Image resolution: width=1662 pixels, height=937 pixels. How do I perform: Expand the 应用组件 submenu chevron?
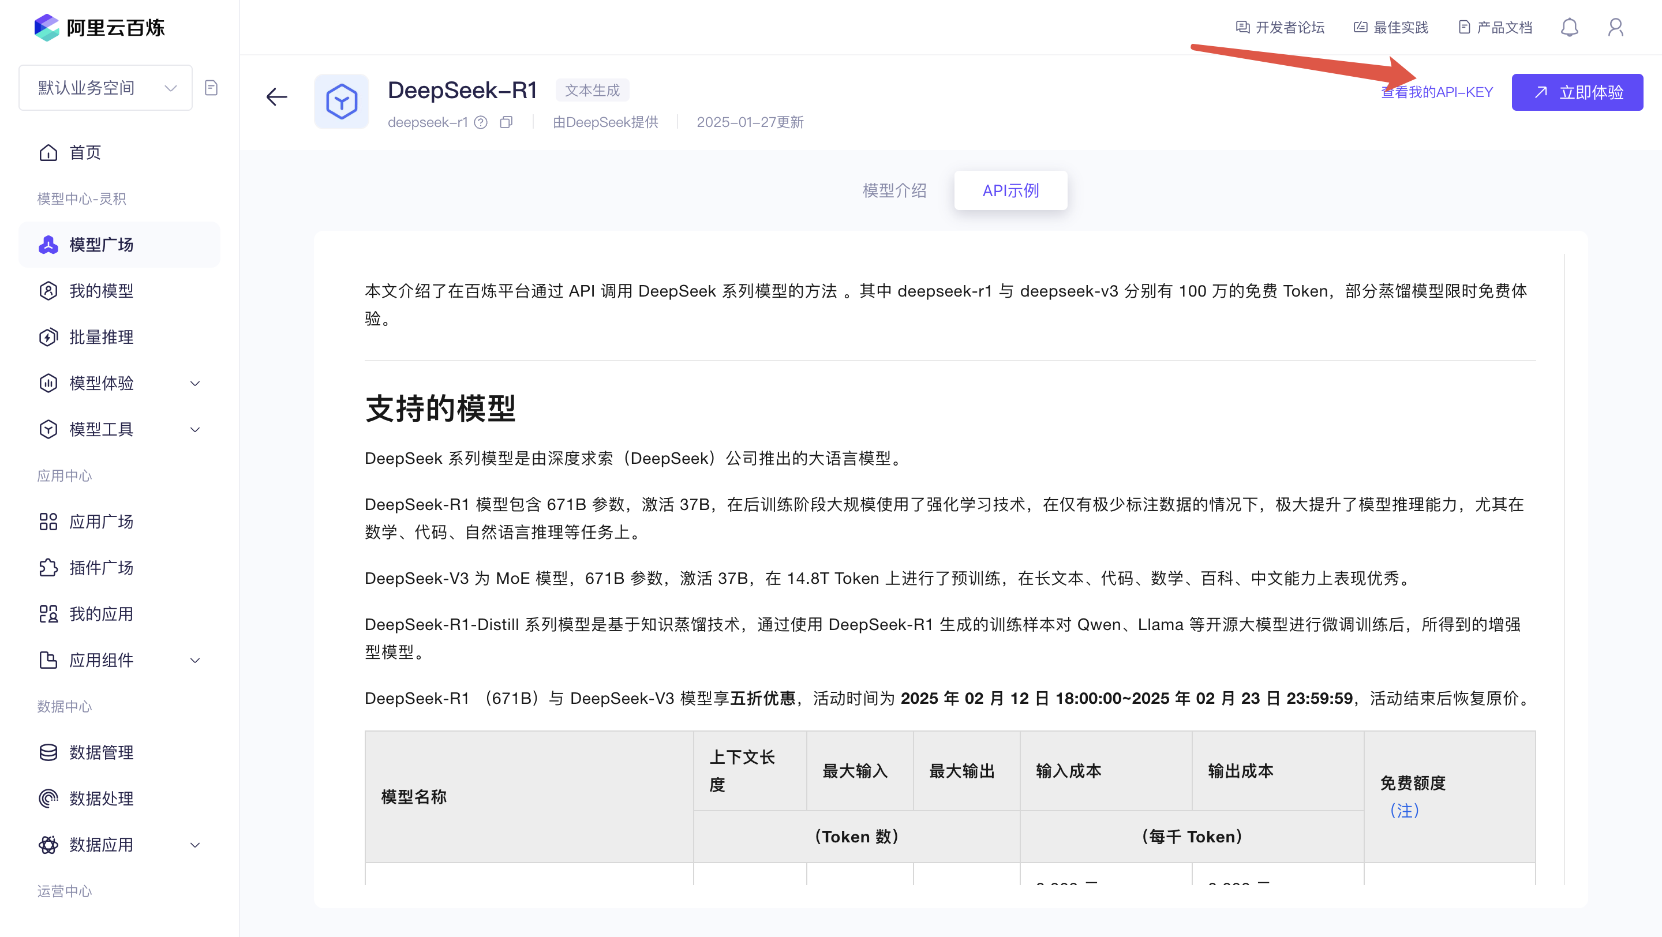pyautogui.click(x=195, y=659)
